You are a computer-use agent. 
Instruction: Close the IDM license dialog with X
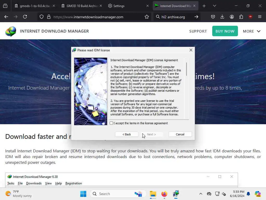[191, 50]
